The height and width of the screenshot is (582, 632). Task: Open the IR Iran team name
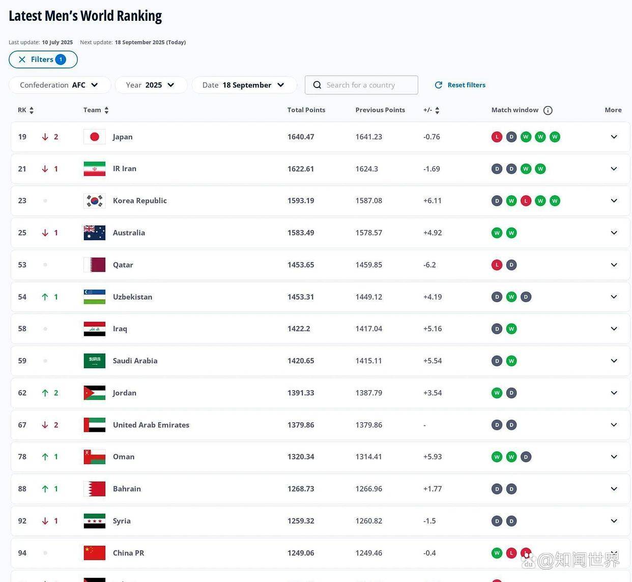click(125, 169)
